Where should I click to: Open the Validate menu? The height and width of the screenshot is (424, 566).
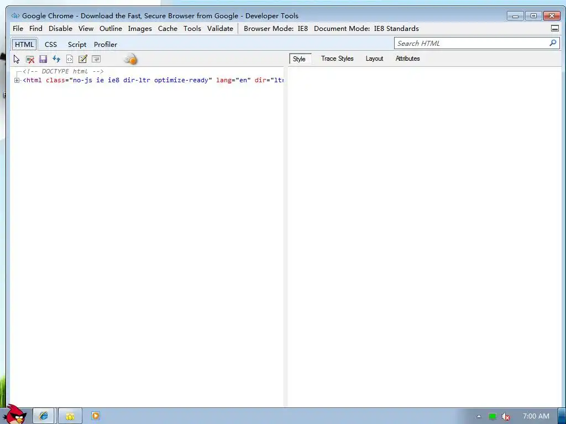[220, 29]
